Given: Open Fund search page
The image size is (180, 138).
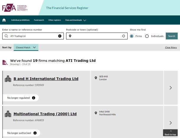Looking at the screenshot, I should (x=39, y=20).
